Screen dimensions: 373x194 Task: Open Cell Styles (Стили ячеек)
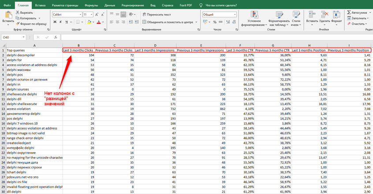coord(296,18)
